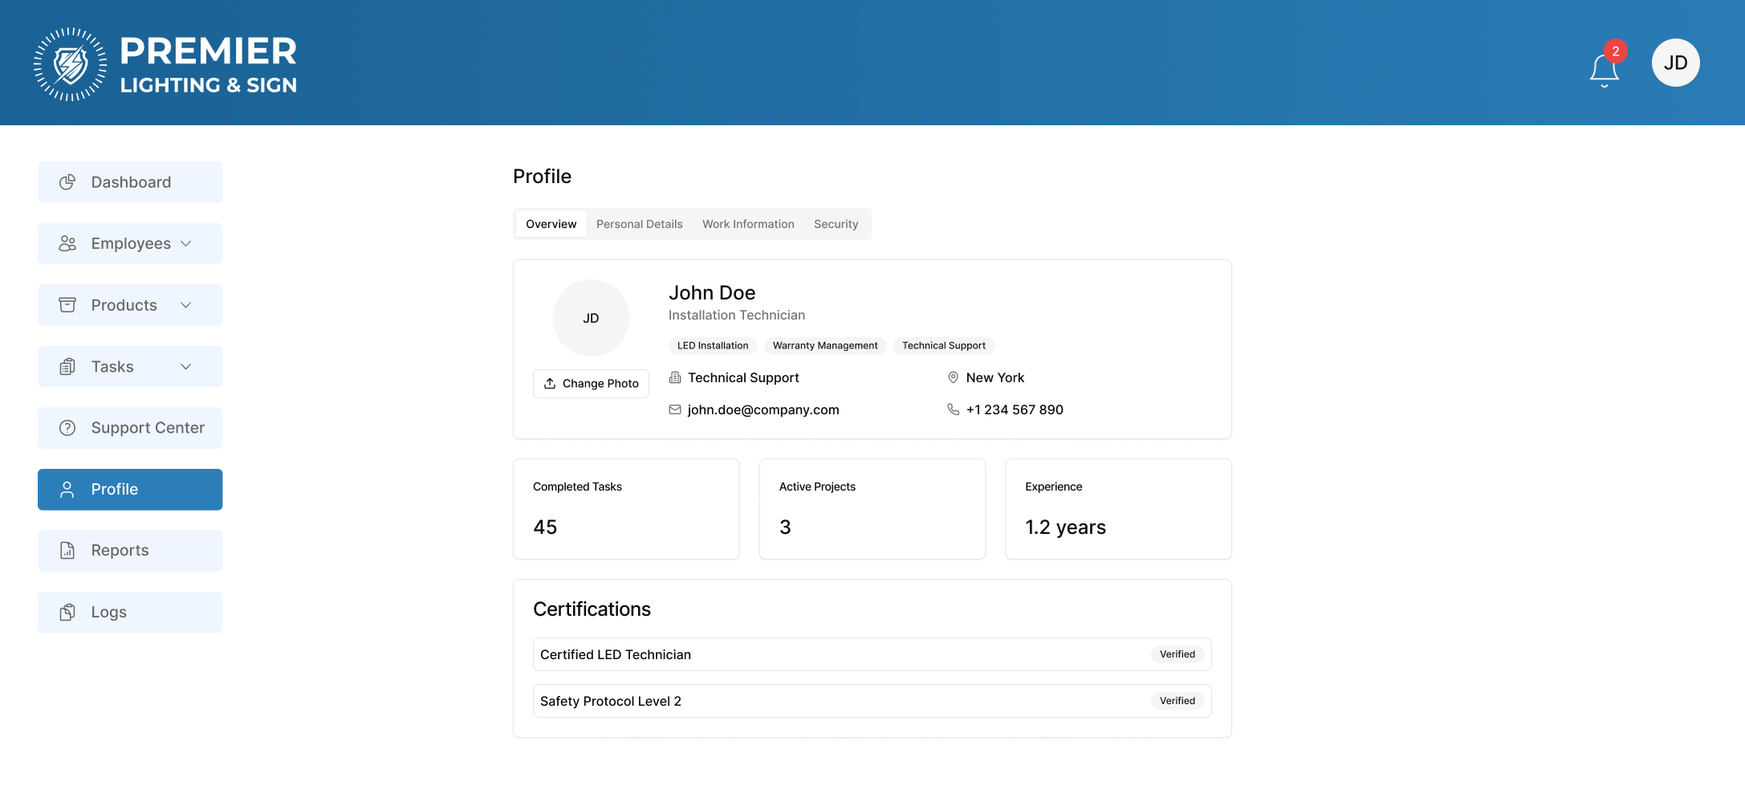Click the profile photo placeholder circle
The image size is (1745, 786).
[x=591, y=318]
